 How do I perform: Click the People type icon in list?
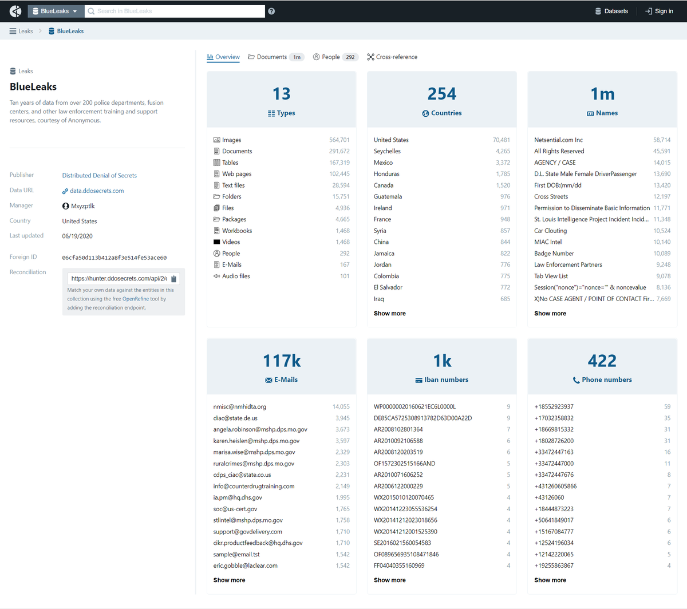point(217,254)
